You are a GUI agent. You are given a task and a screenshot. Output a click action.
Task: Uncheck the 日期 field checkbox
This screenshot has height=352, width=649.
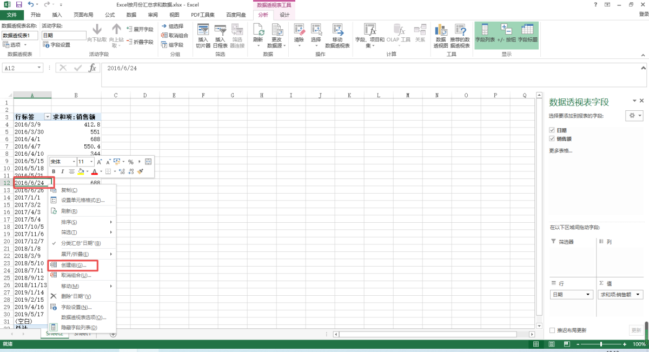tap(552, 130)
